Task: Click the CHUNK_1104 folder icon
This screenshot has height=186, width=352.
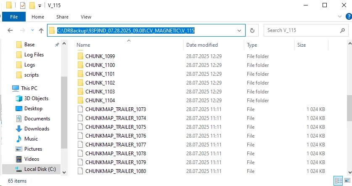Action: [80, 101]
